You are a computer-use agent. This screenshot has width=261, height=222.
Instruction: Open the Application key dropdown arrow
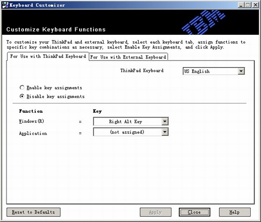click(165, 132)
